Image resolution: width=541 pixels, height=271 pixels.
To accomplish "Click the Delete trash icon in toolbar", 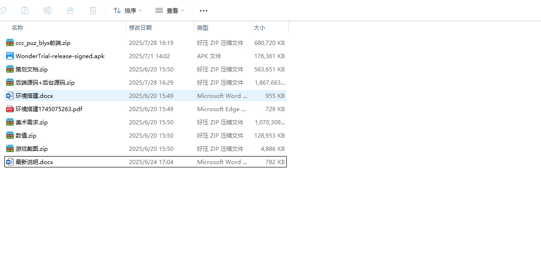I will 93,10.
